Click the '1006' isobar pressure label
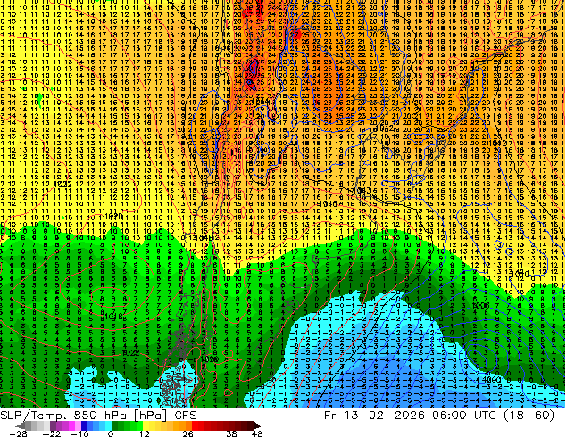The height and width of the screenshot is (437, 566). coord(481,305)
